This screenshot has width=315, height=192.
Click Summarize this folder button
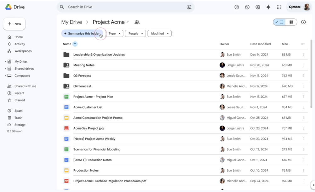pyautogui.click(x=82, y=34)
